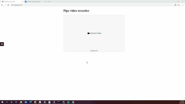
Task: Open Task View on the taskbar
Action: (16, 102)
